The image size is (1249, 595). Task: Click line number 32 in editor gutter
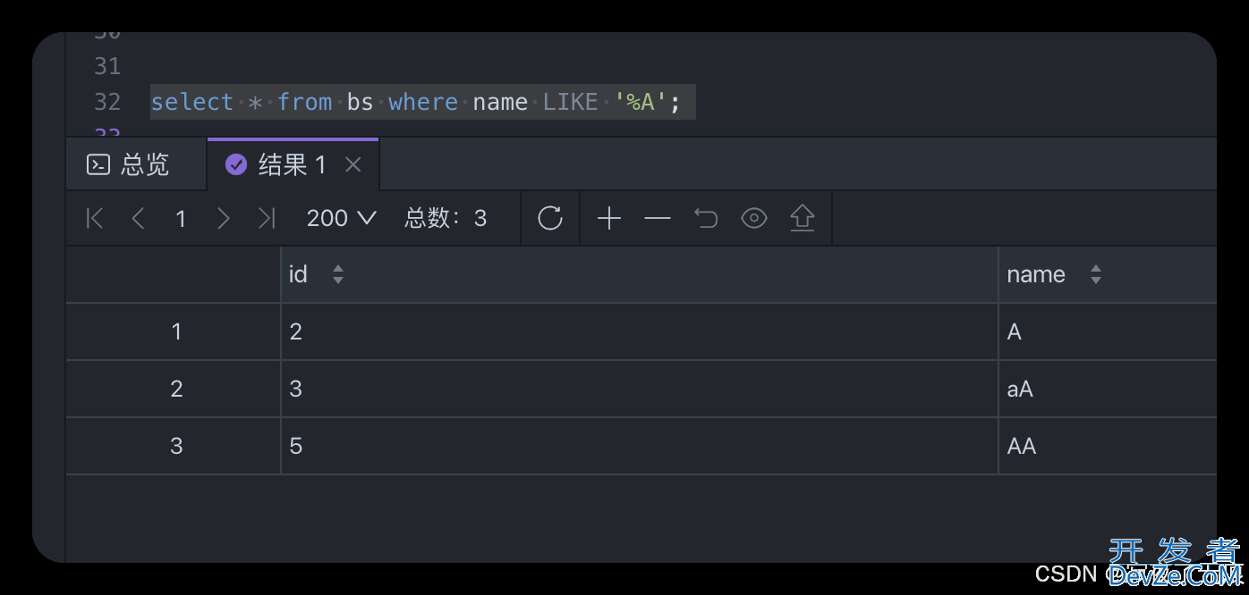click(x=107, y=102)
